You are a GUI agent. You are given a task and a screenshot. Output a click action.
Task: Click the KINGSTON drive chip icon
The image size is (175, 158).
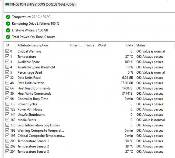pos(7,4)
